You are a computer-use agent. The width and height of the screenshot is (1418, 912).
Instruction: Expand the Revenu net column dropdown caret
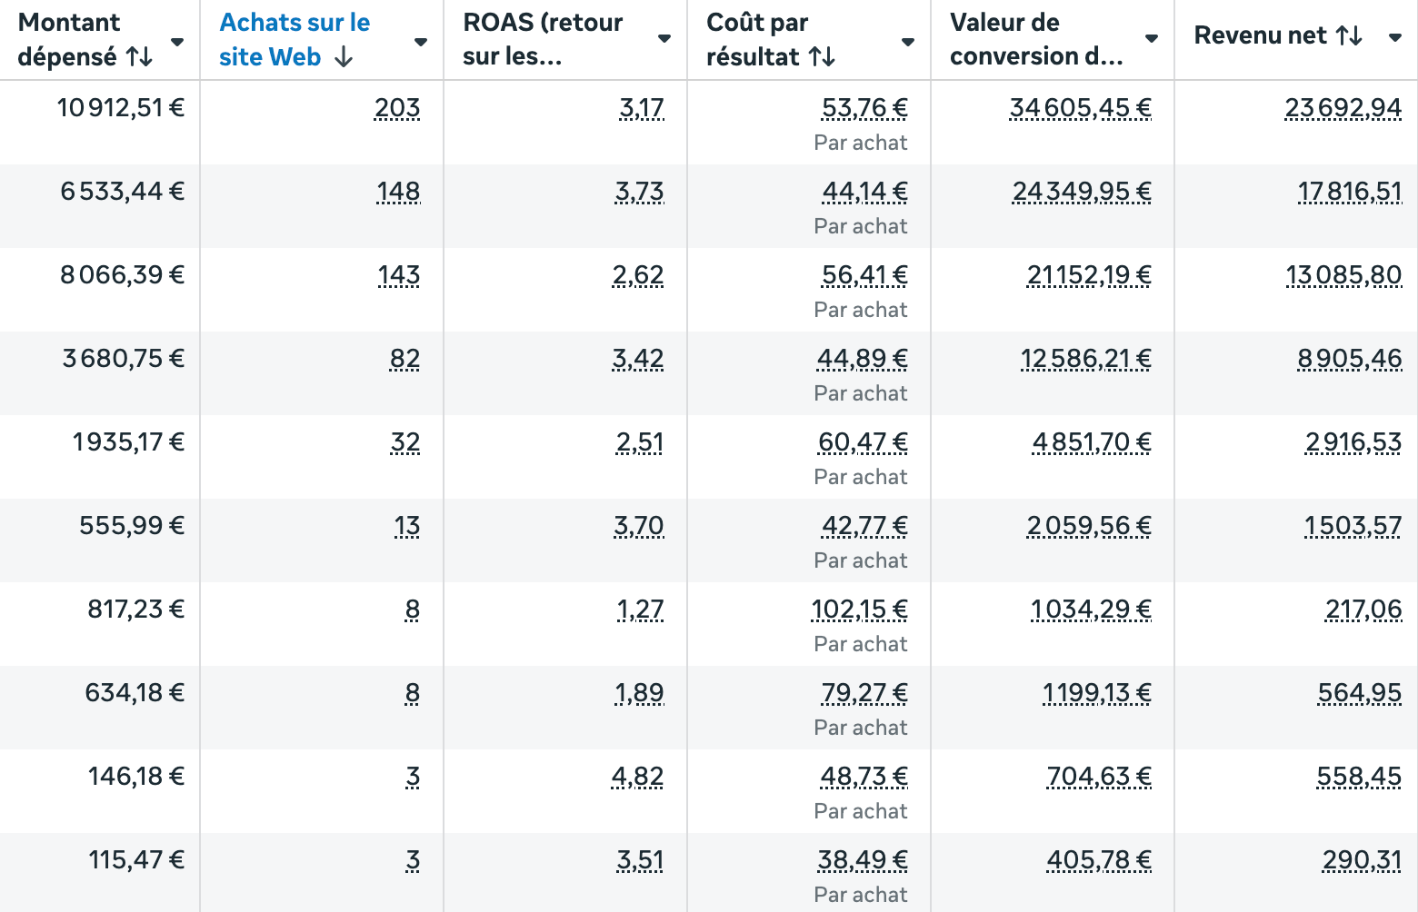pyautogui.click(x=1395, y=37)
